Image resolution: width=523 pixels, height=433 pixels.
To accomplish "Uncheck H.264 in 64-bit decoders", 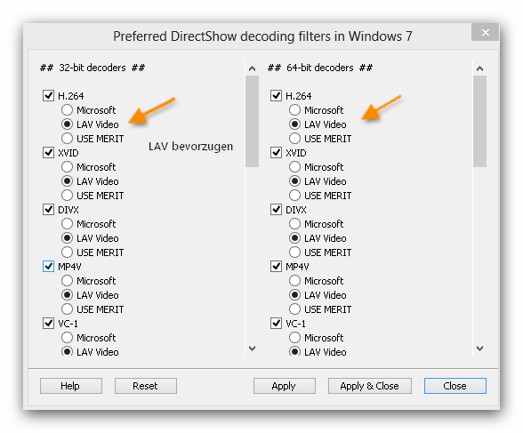I will (276, 96).
